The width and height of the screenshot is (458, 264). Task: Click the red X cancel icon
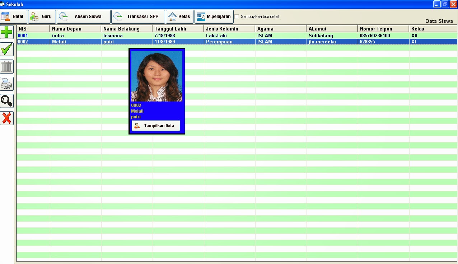(7, 118)
